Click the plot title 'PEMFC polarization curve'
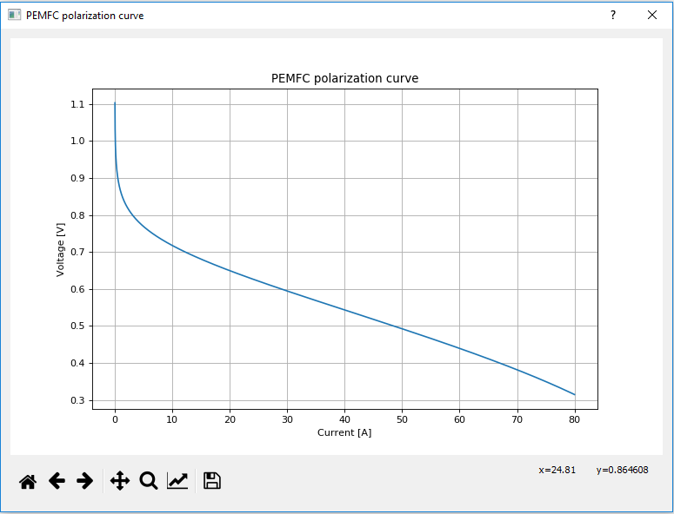674x514 pixels. point(344,78)
